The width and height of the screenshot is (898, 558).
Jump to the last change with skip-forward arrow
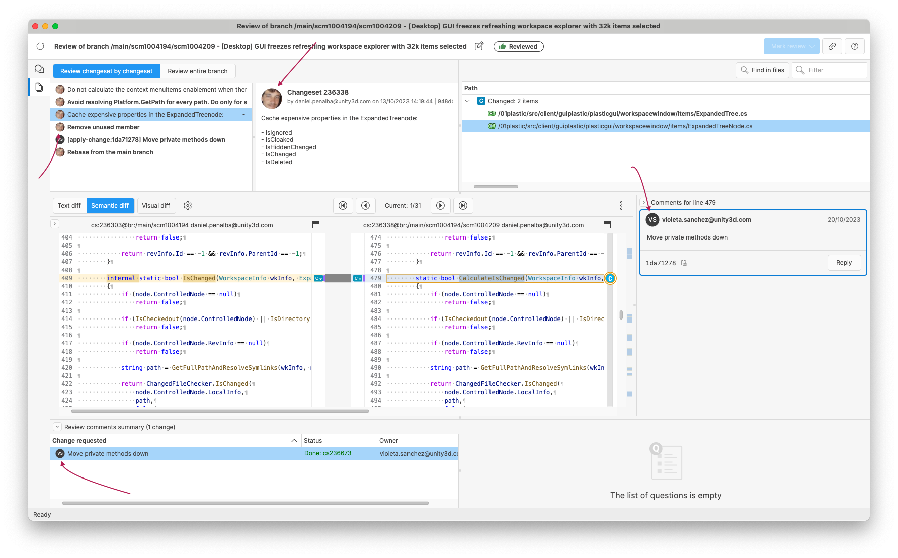pos(463,205)
